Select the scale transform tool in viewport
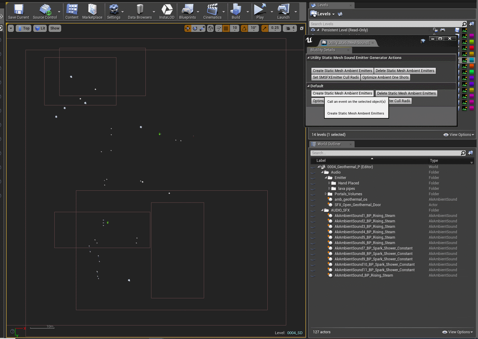This screenshot has width=478, height=339. [202, 28]
